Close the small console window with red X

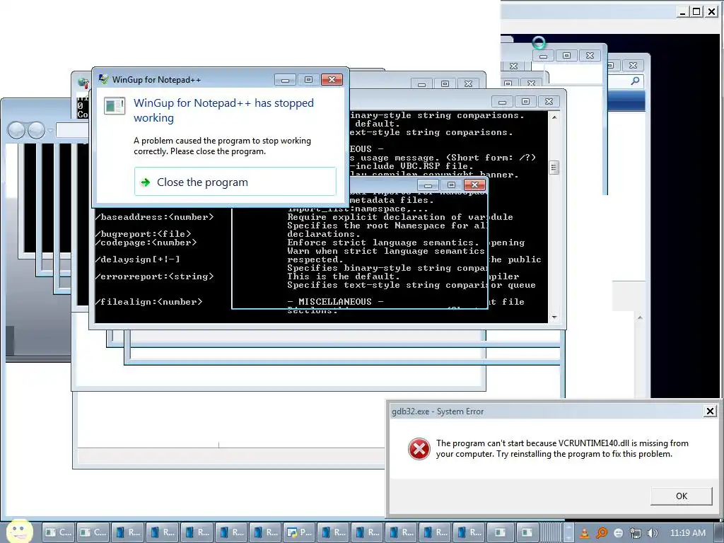[474, 185]
